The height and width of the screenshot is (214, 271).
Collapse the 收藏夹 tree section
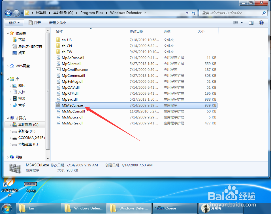click(x=8, y=33)
